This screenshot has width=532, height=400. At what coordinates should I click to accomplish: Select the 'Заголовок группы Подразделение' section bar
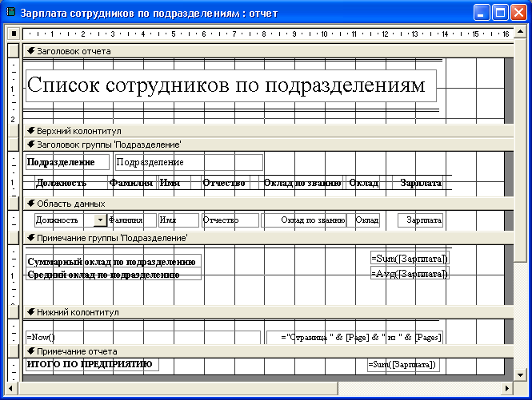tap(268, 145)
